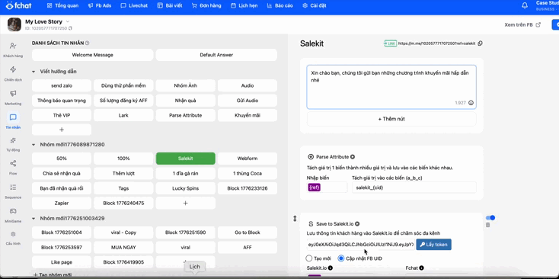Open the Webform block

[x=248, y=159]
